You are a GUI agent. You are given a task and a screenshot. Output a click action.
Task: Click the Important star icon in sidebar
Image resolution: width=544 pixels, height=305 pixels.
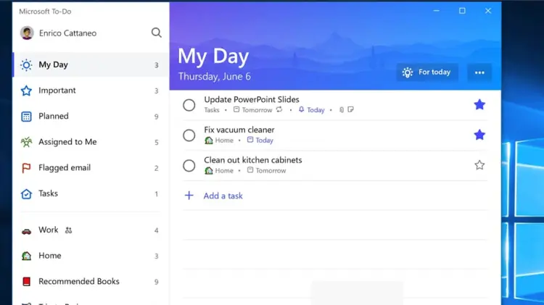(x=26, y=91)
